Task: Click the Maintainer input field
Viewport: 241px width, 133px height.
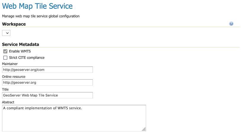Action: [x=47, y=70]
